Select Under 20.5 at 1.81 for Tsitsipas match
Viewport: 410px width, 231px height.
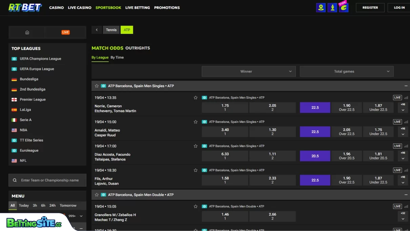tap(378, 156)
